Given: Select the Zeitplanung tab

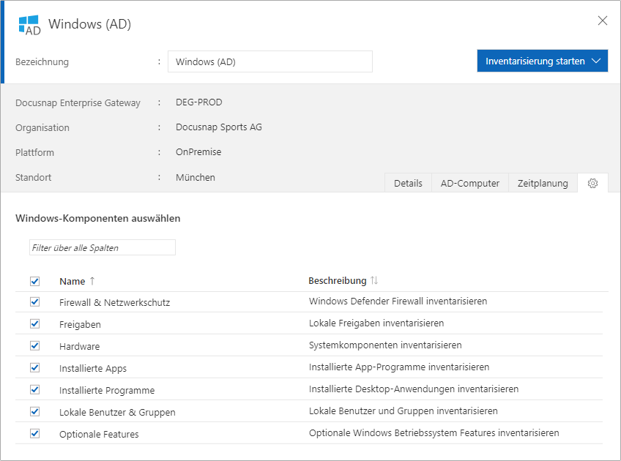Looking at the screenshot, I should click(x=543, y=183).
